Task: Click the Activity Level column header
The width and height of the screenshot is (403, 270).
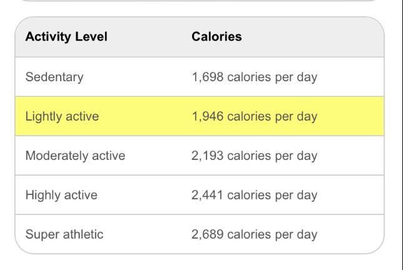Action: click(x=66, y=37)
